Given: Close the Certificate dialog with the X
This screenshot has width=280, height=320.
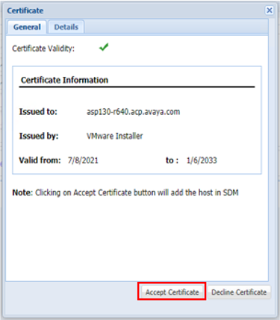Looking at the screenshot, I should [270, 10].
